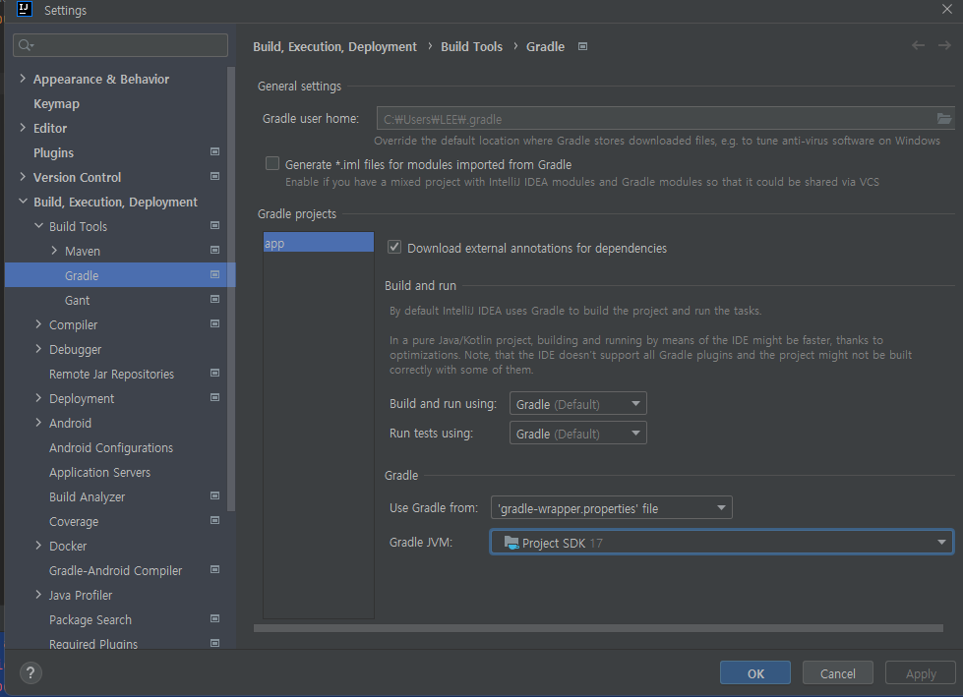Go back with the left arrow
The width and height of the screenshot is (963, 697).
tap(918, 45)
